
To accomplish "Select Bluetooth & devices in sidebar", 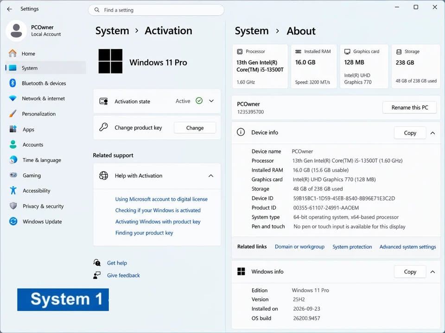I will point(46,83).
